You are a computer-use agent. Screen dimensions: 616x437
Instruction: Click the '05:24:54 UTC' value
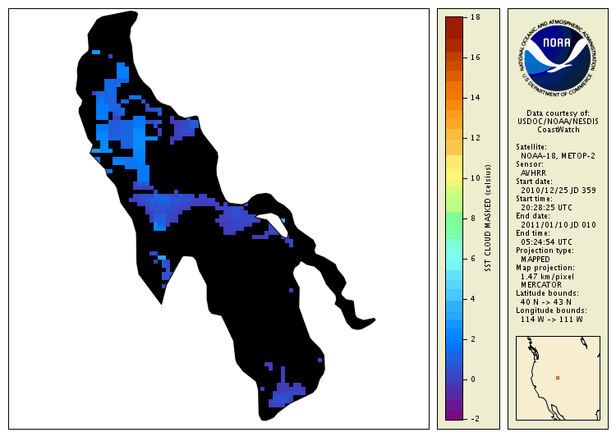(x=546, y=242)
